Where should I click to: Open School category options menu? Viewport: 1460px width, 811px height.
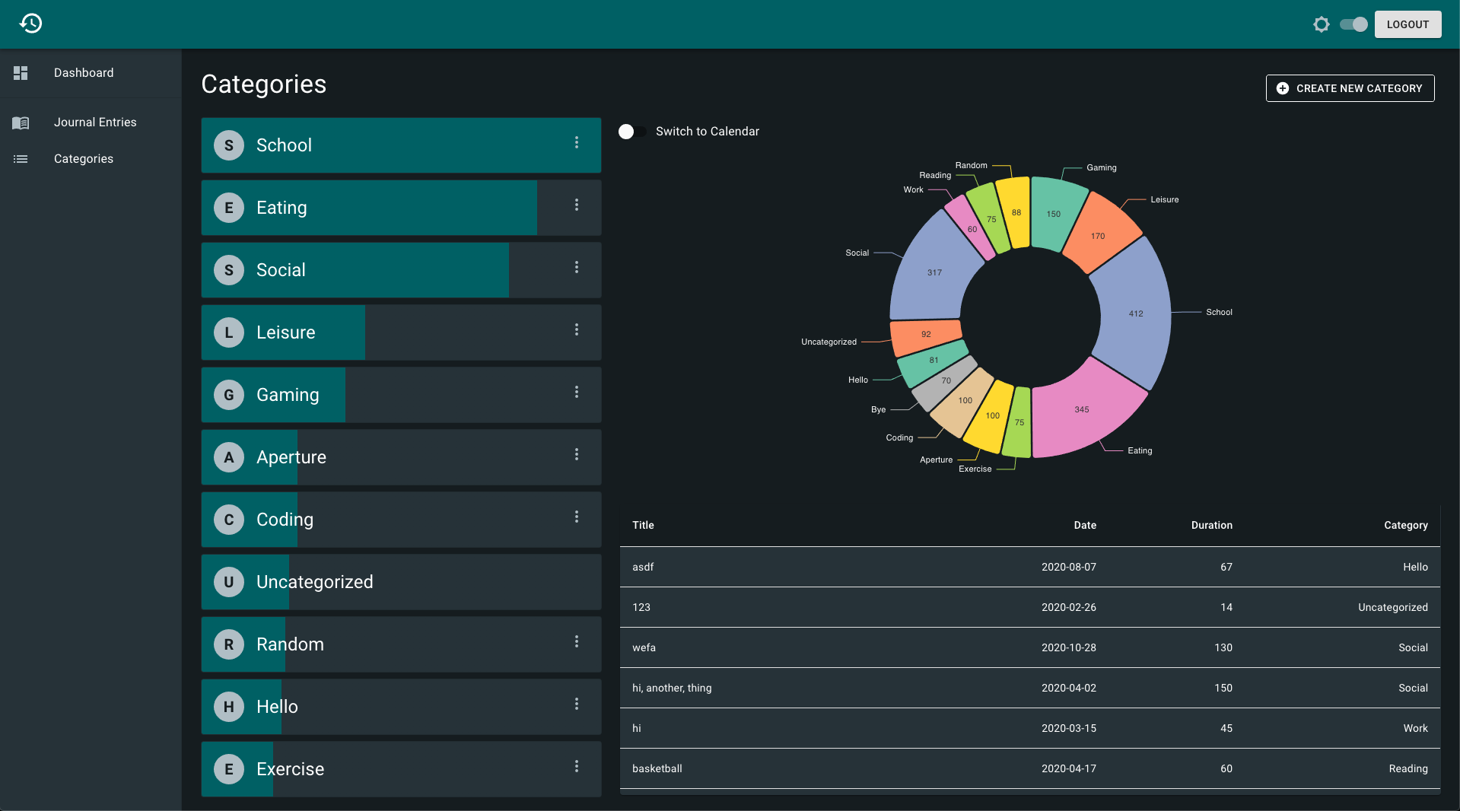[577, 142]
